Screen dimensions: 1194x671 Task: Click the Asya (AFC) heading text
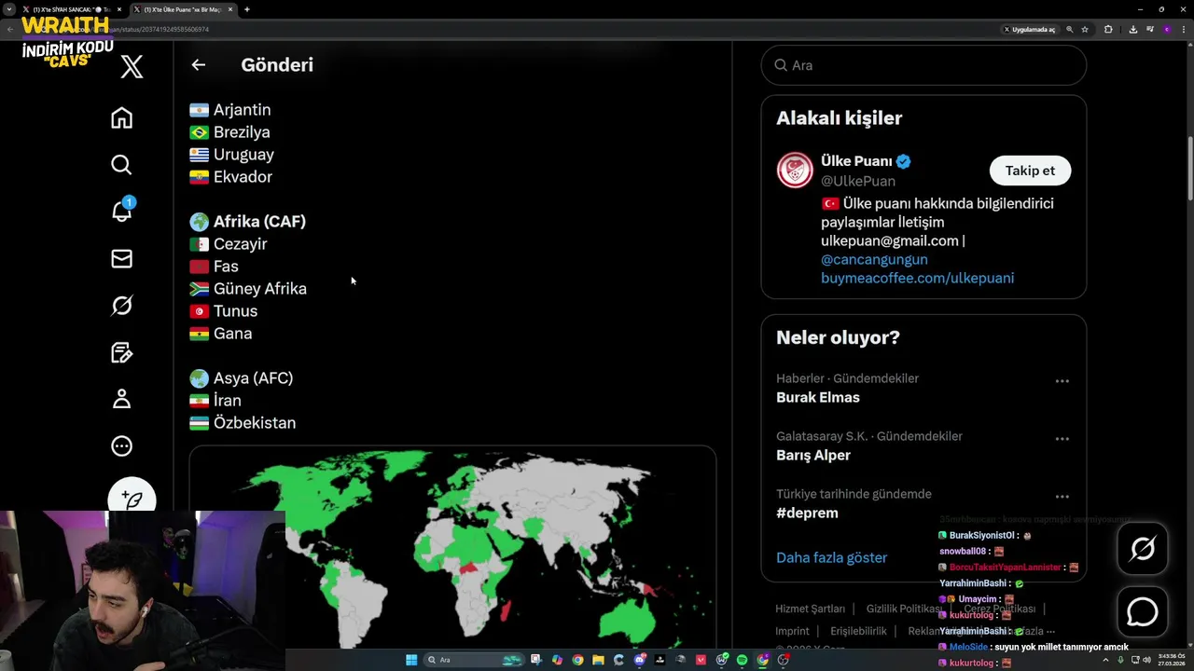253,377
